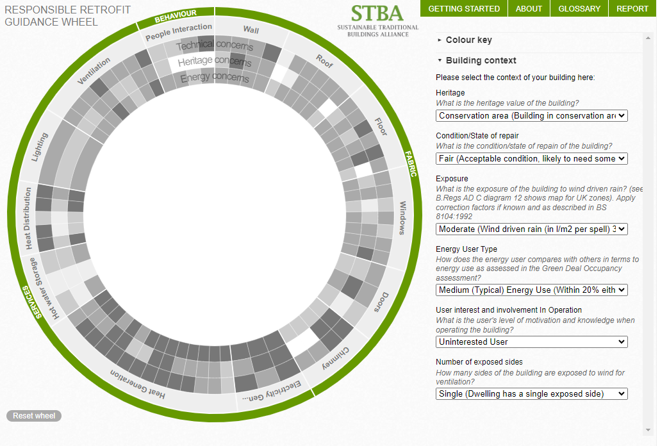Open the Glossary page
This screenshot has height=446, width=660.
click(x=579, y=8)
